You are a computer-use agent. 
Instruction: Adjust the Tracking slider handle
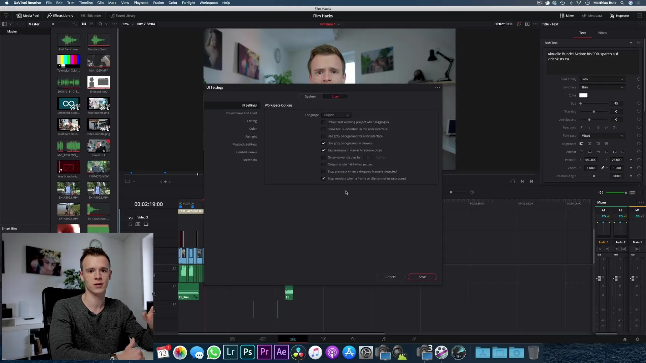pyautogui.click(x=594, y=112)
